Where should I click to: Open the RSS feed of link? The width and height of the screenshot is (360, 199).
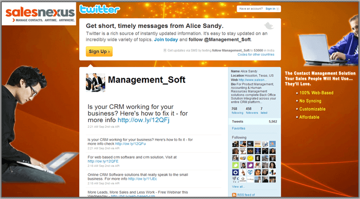(246, 195)
